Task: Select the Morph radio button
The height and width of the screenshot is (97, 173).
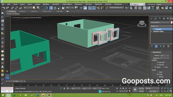Action: (155, 67)
